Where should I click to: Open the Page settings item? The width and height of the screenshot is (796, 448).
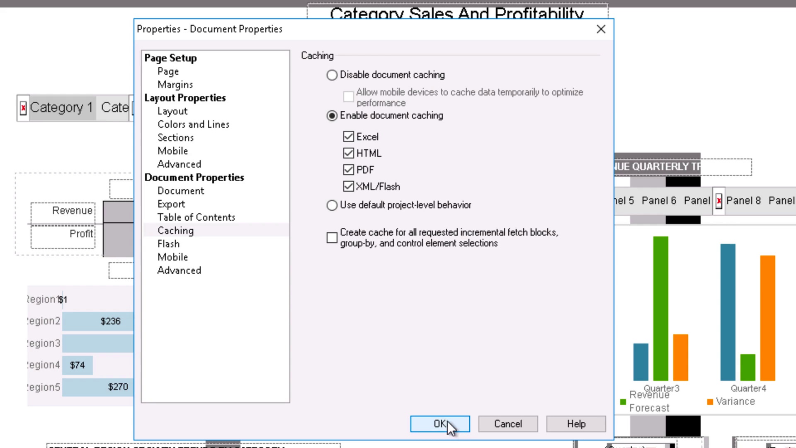pos(168,71)
